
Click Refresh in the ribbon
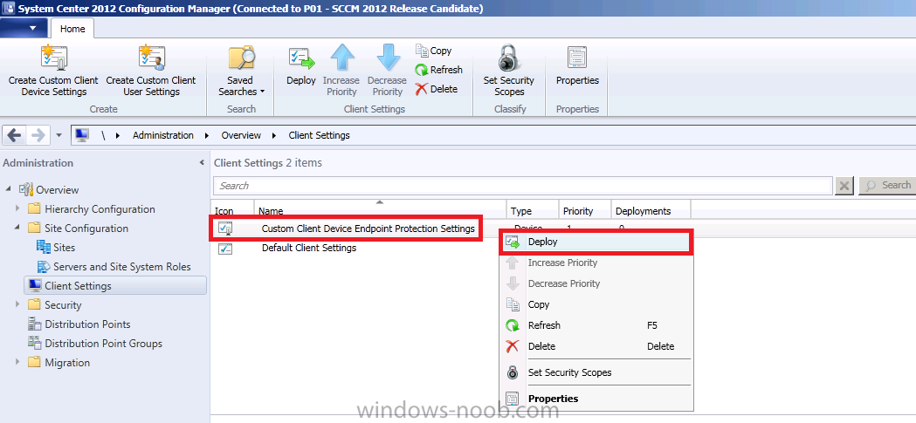coord(438,70)
